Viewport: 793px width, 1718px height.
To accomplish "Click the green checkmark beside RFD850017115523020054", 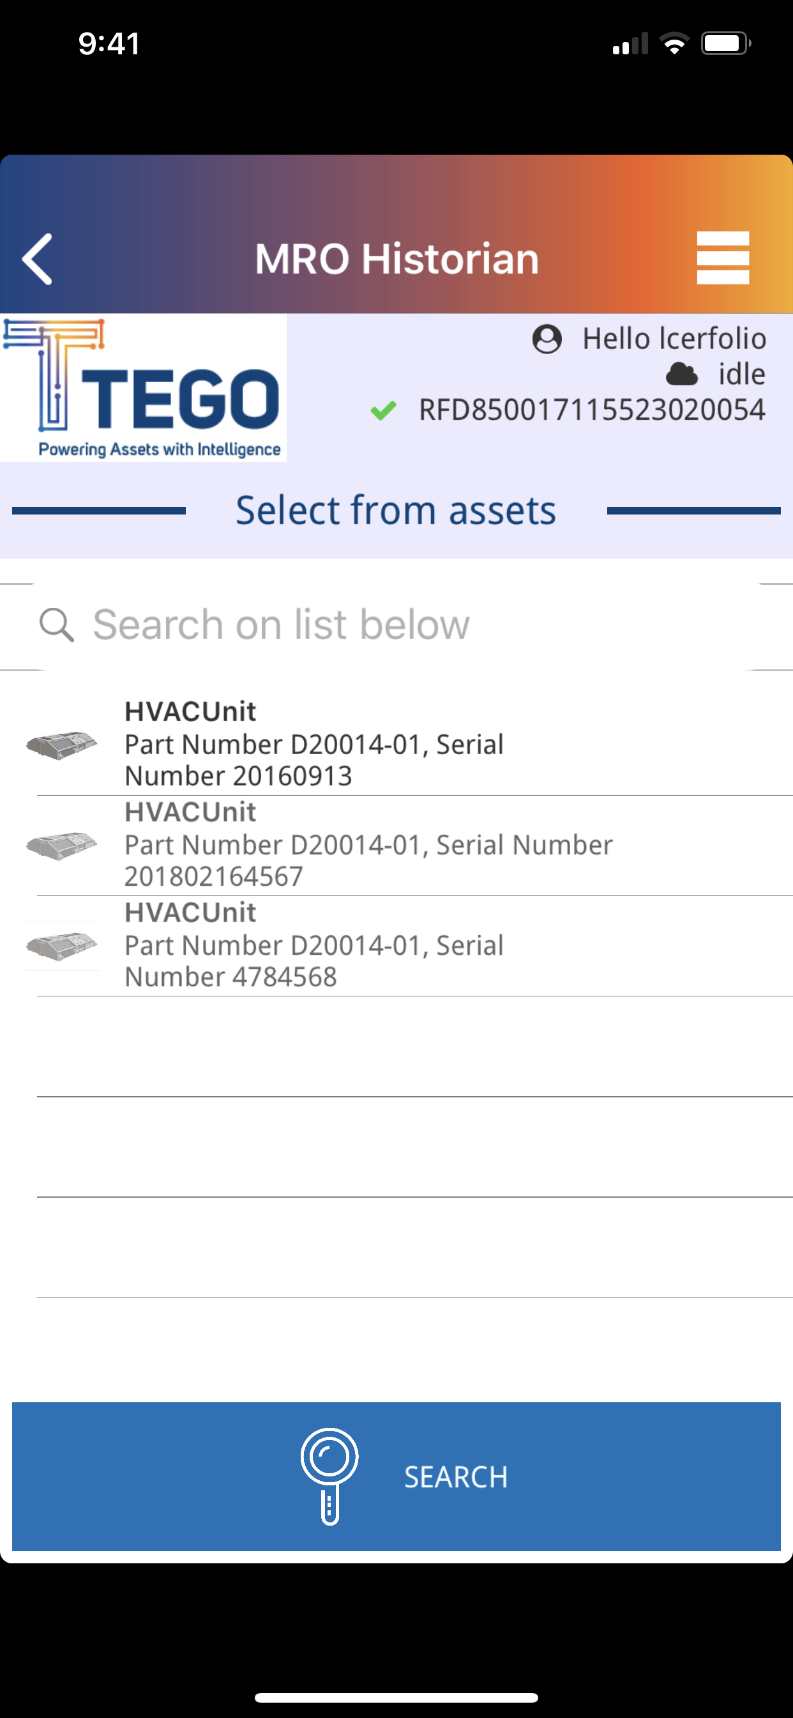I will click(385, 411).
